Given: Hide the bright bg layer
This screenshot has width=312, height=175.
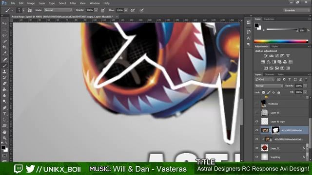Looking at the screenshot, I should tap(257, 157).
